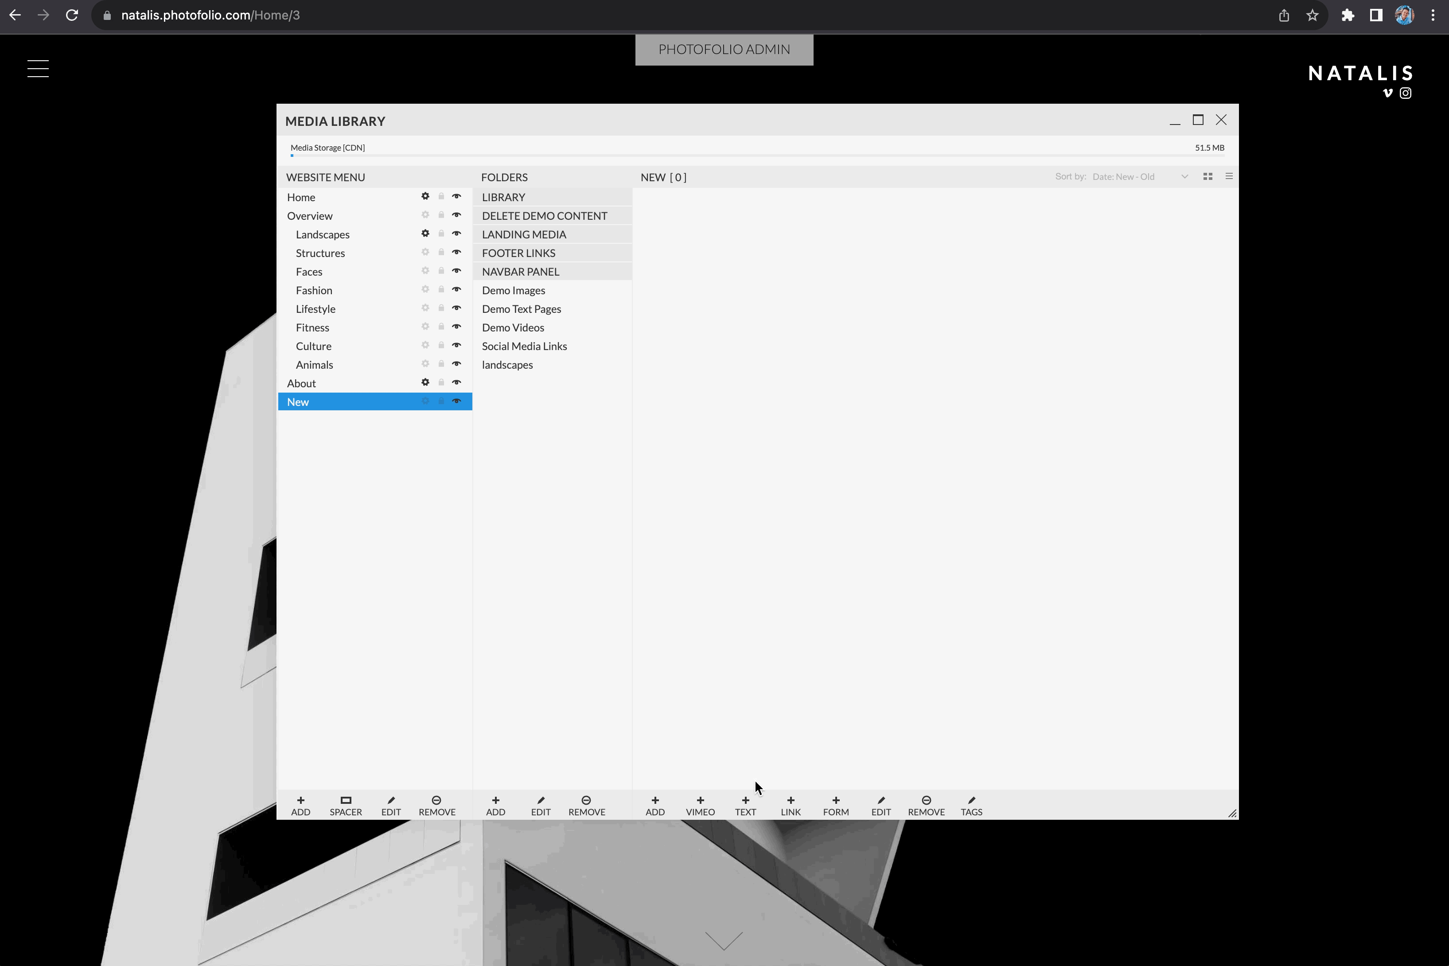Toggle the lock icon for Overview
Image resolution: width=1449 pixels, height=966 pixels.
click(441, 215)
